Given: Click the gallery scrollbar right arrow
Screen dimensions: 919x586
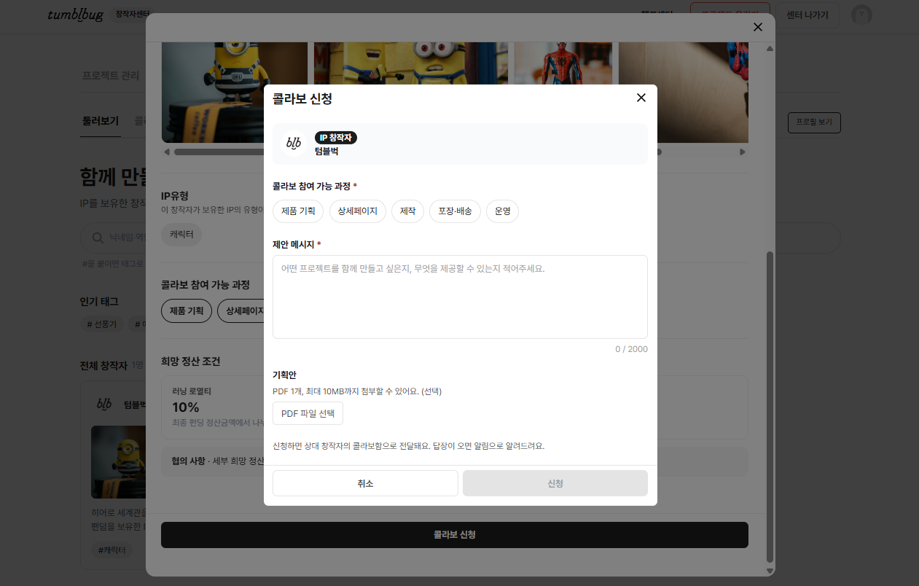Looking at the screenshot, I should pos(743,152).
